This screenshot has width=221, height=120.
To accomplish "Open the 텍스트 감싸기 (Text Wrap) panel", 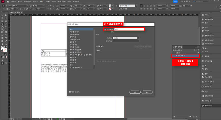I will tap(208, 82).
